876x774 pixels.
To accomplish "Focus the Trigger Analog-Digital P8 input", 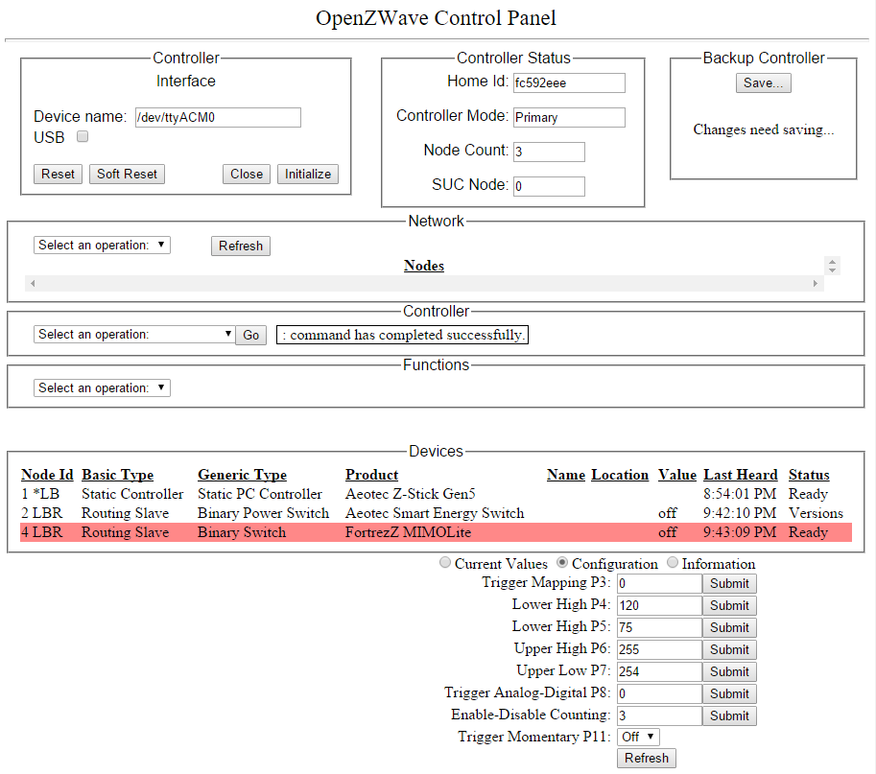I will point(659,694).
